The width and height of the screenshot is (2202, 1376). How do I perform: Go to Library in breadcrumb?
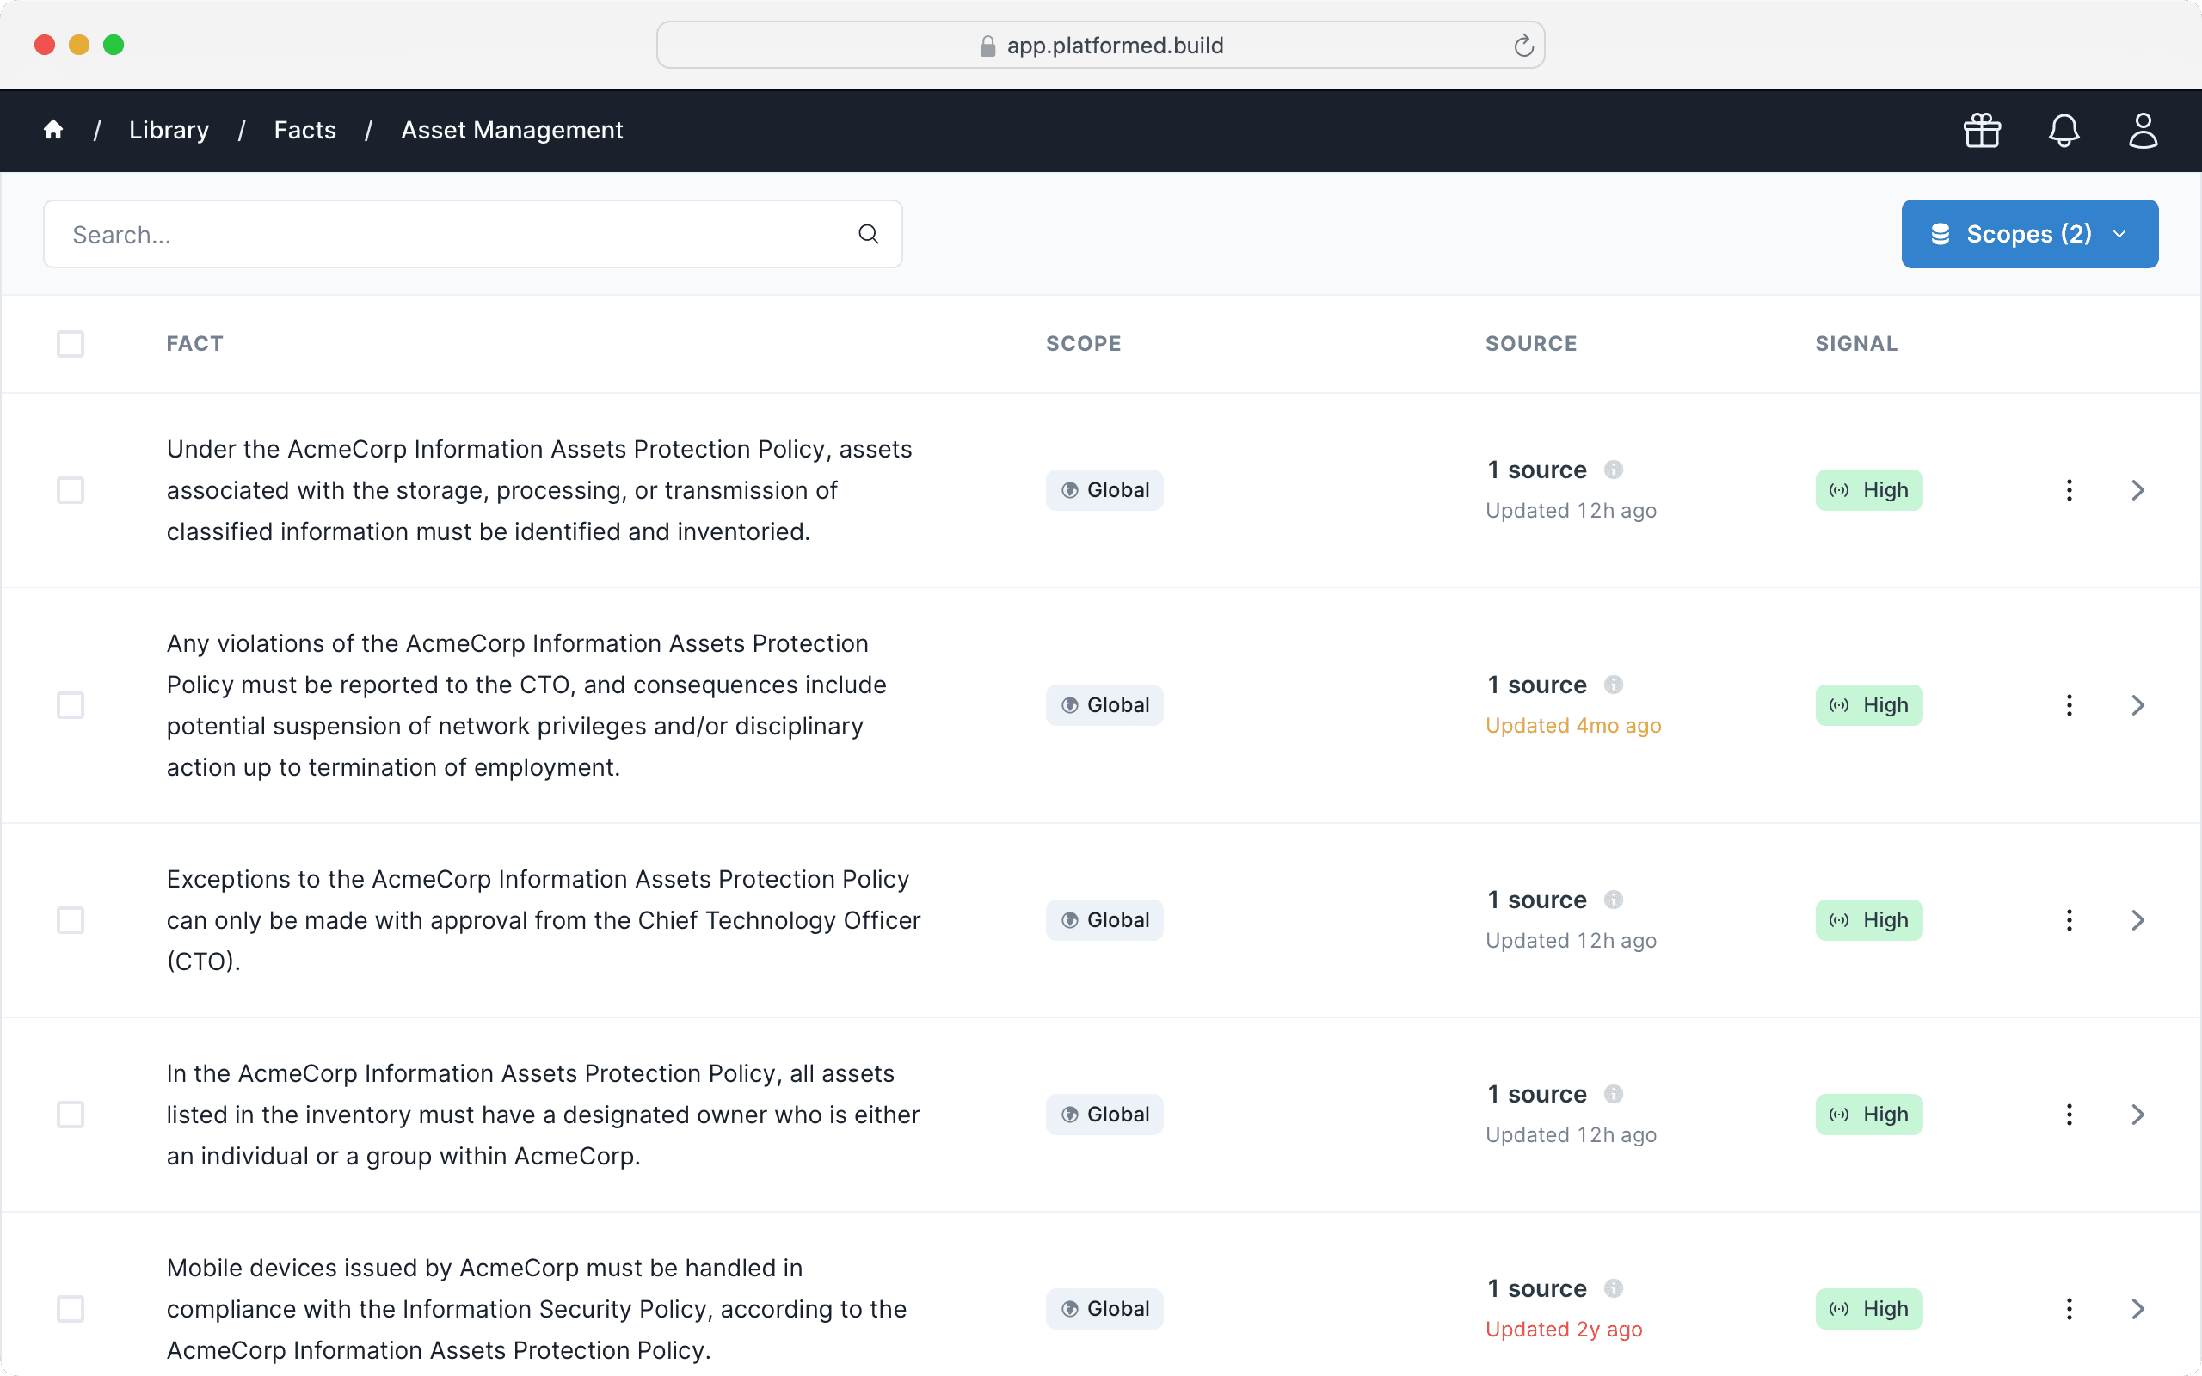point(169,130)
